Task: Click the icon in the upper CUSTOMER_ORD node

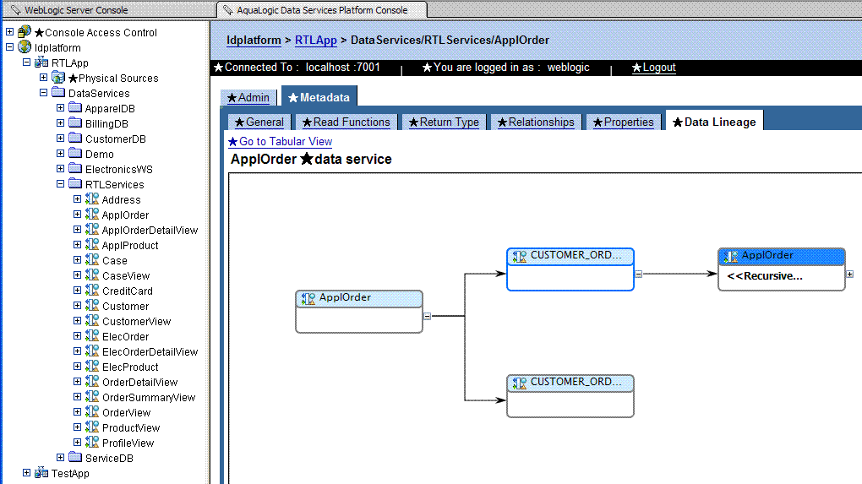Action: [x=519, y=256]
